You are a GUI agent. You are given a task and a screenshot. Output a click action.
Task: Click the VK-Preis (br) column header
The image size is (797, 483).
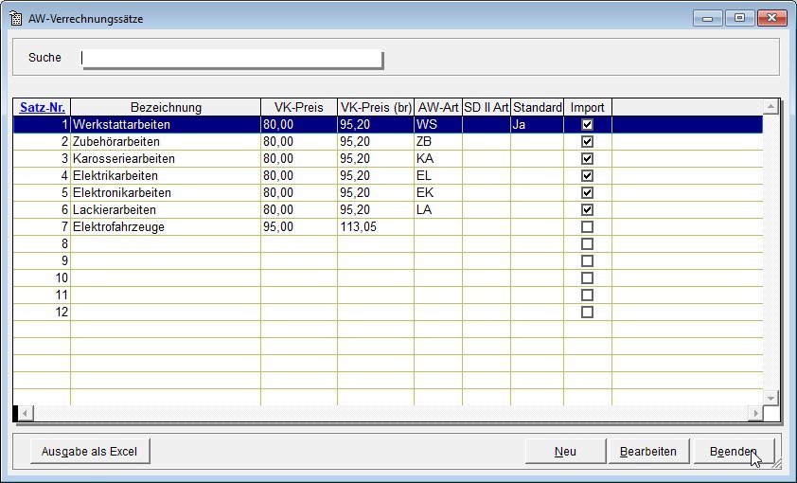[x=376, y=107]
